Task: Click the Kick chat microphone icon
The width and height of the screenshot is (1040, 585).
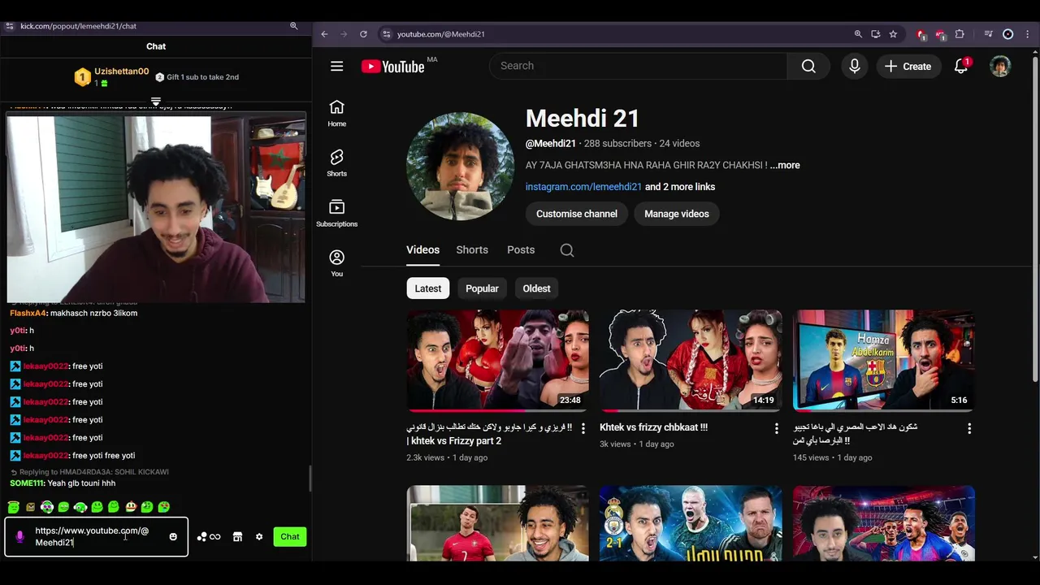Action: click(x=20, y=537)
